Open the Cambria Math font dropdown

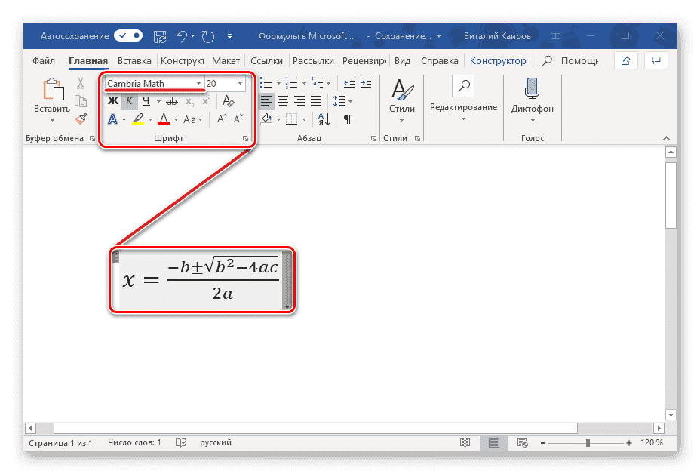pyautogui.click(x=199, y=83)
